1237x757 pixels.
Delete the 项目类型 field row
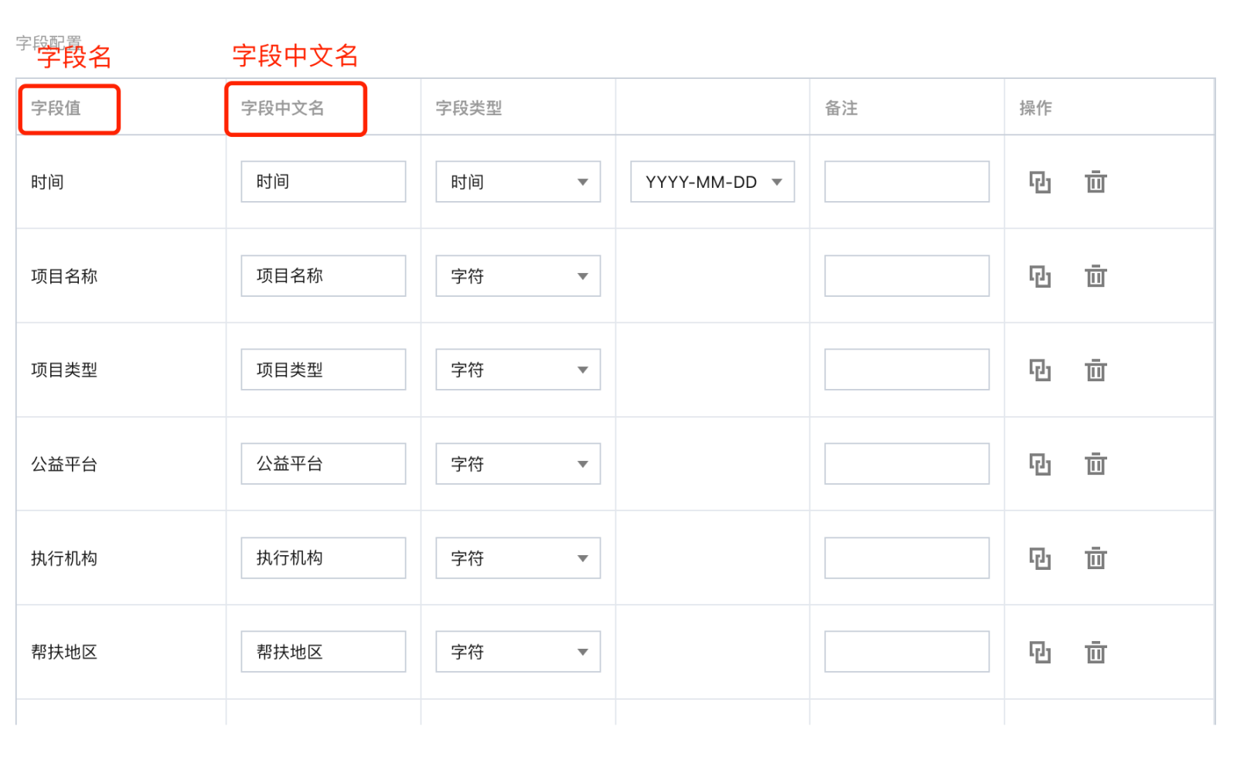point(1096,370)
